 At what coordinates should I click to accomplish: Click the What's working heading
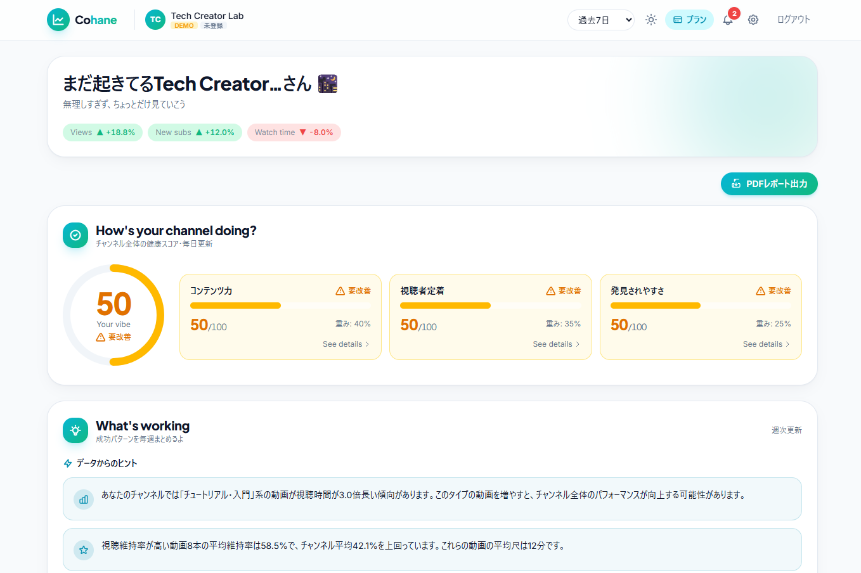[143, 426]
